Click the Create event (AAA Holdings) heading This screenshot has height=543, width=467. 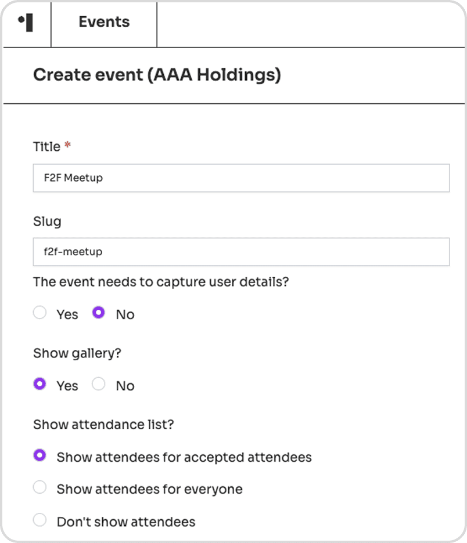pyautogui.click(x=157, y=75)
